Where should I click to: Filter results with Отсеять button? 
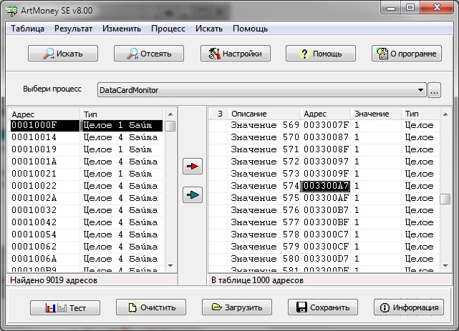point(149,54)
